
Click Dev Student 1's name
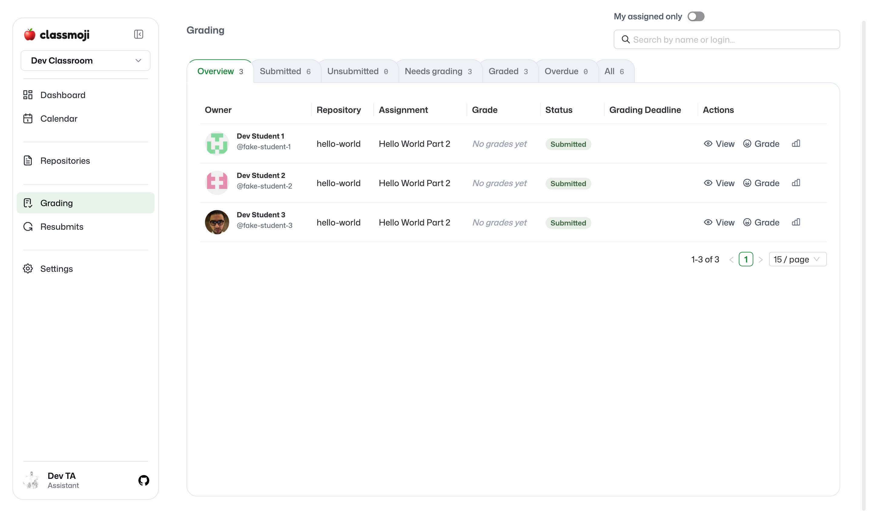pos(260,136)
